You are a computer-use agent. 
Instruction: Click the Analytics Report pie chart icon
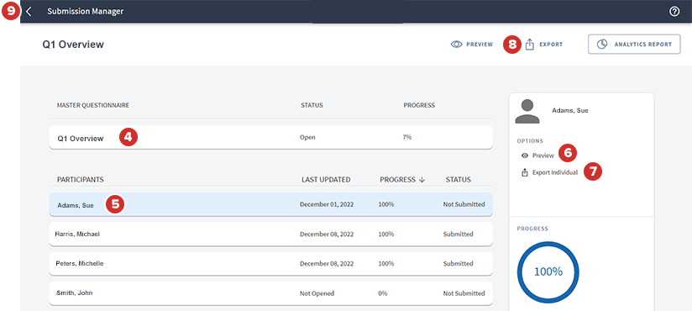click(x=601, y=45)
